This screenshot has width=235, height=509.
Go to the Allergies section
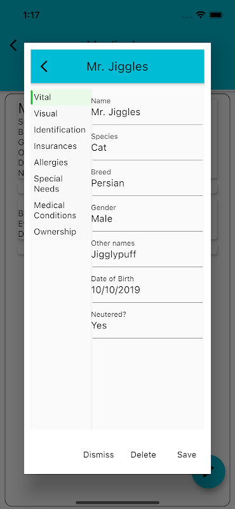pyautogui.click(x=61, y=162)
